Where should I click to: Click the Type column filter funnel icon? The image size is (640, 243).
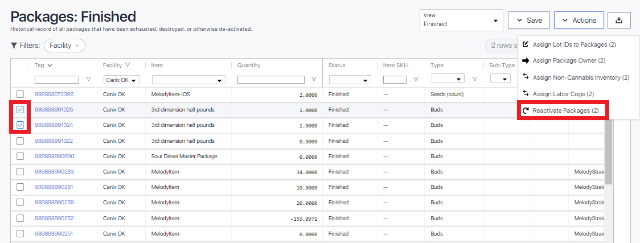474,80
